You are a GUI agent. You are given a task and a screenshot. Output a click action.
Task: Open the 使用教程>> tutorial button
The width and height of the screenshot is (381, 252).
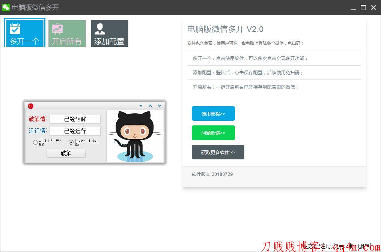213,113
